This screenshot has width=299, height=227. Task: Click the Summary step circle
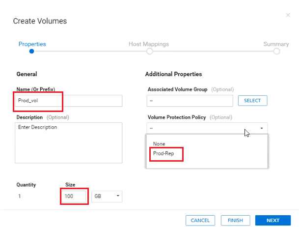point(276,51)
